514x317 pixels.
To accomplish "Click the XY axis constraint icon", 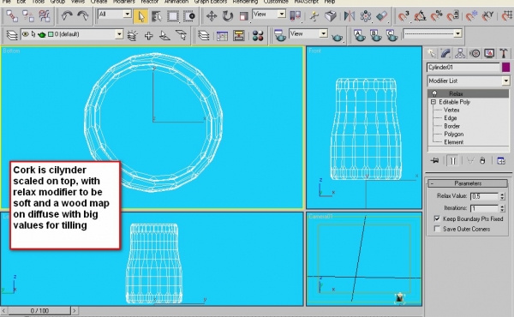I will [x=487, y=15].
